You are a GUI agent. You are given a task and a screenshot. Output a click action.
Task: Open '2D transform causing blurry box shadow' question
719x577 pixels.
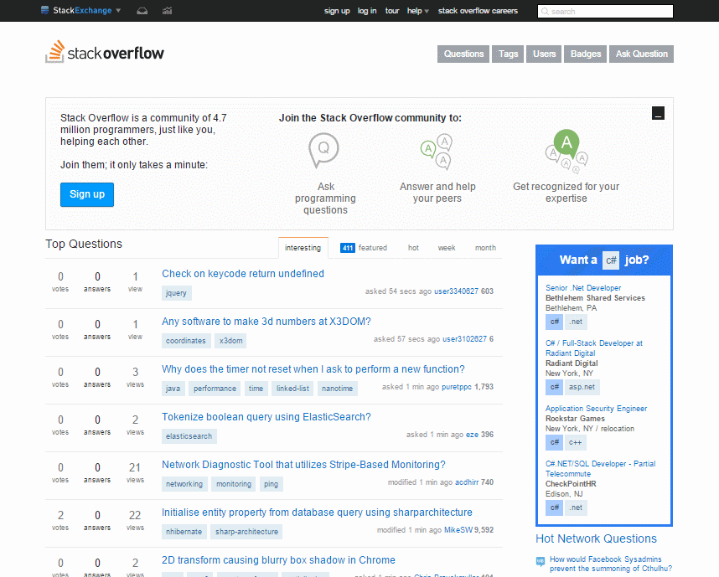278,559
